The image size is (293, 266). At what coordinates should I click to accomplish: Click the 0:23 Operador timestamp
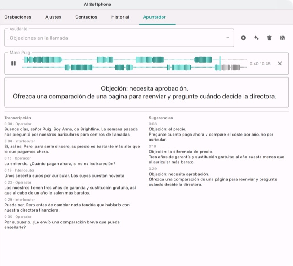[x=18, y=182]
